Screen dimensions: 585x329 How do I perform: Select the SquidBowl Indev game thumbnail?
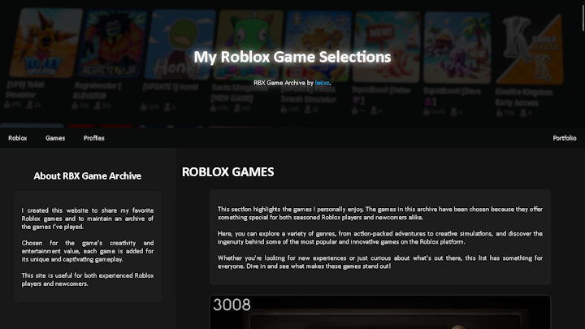(387, 47)
